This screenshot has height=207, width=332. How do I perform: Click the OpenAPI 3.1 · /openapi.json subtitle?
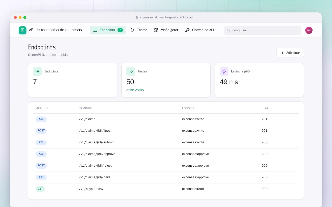pyautogui.click(x=50, y=55)
